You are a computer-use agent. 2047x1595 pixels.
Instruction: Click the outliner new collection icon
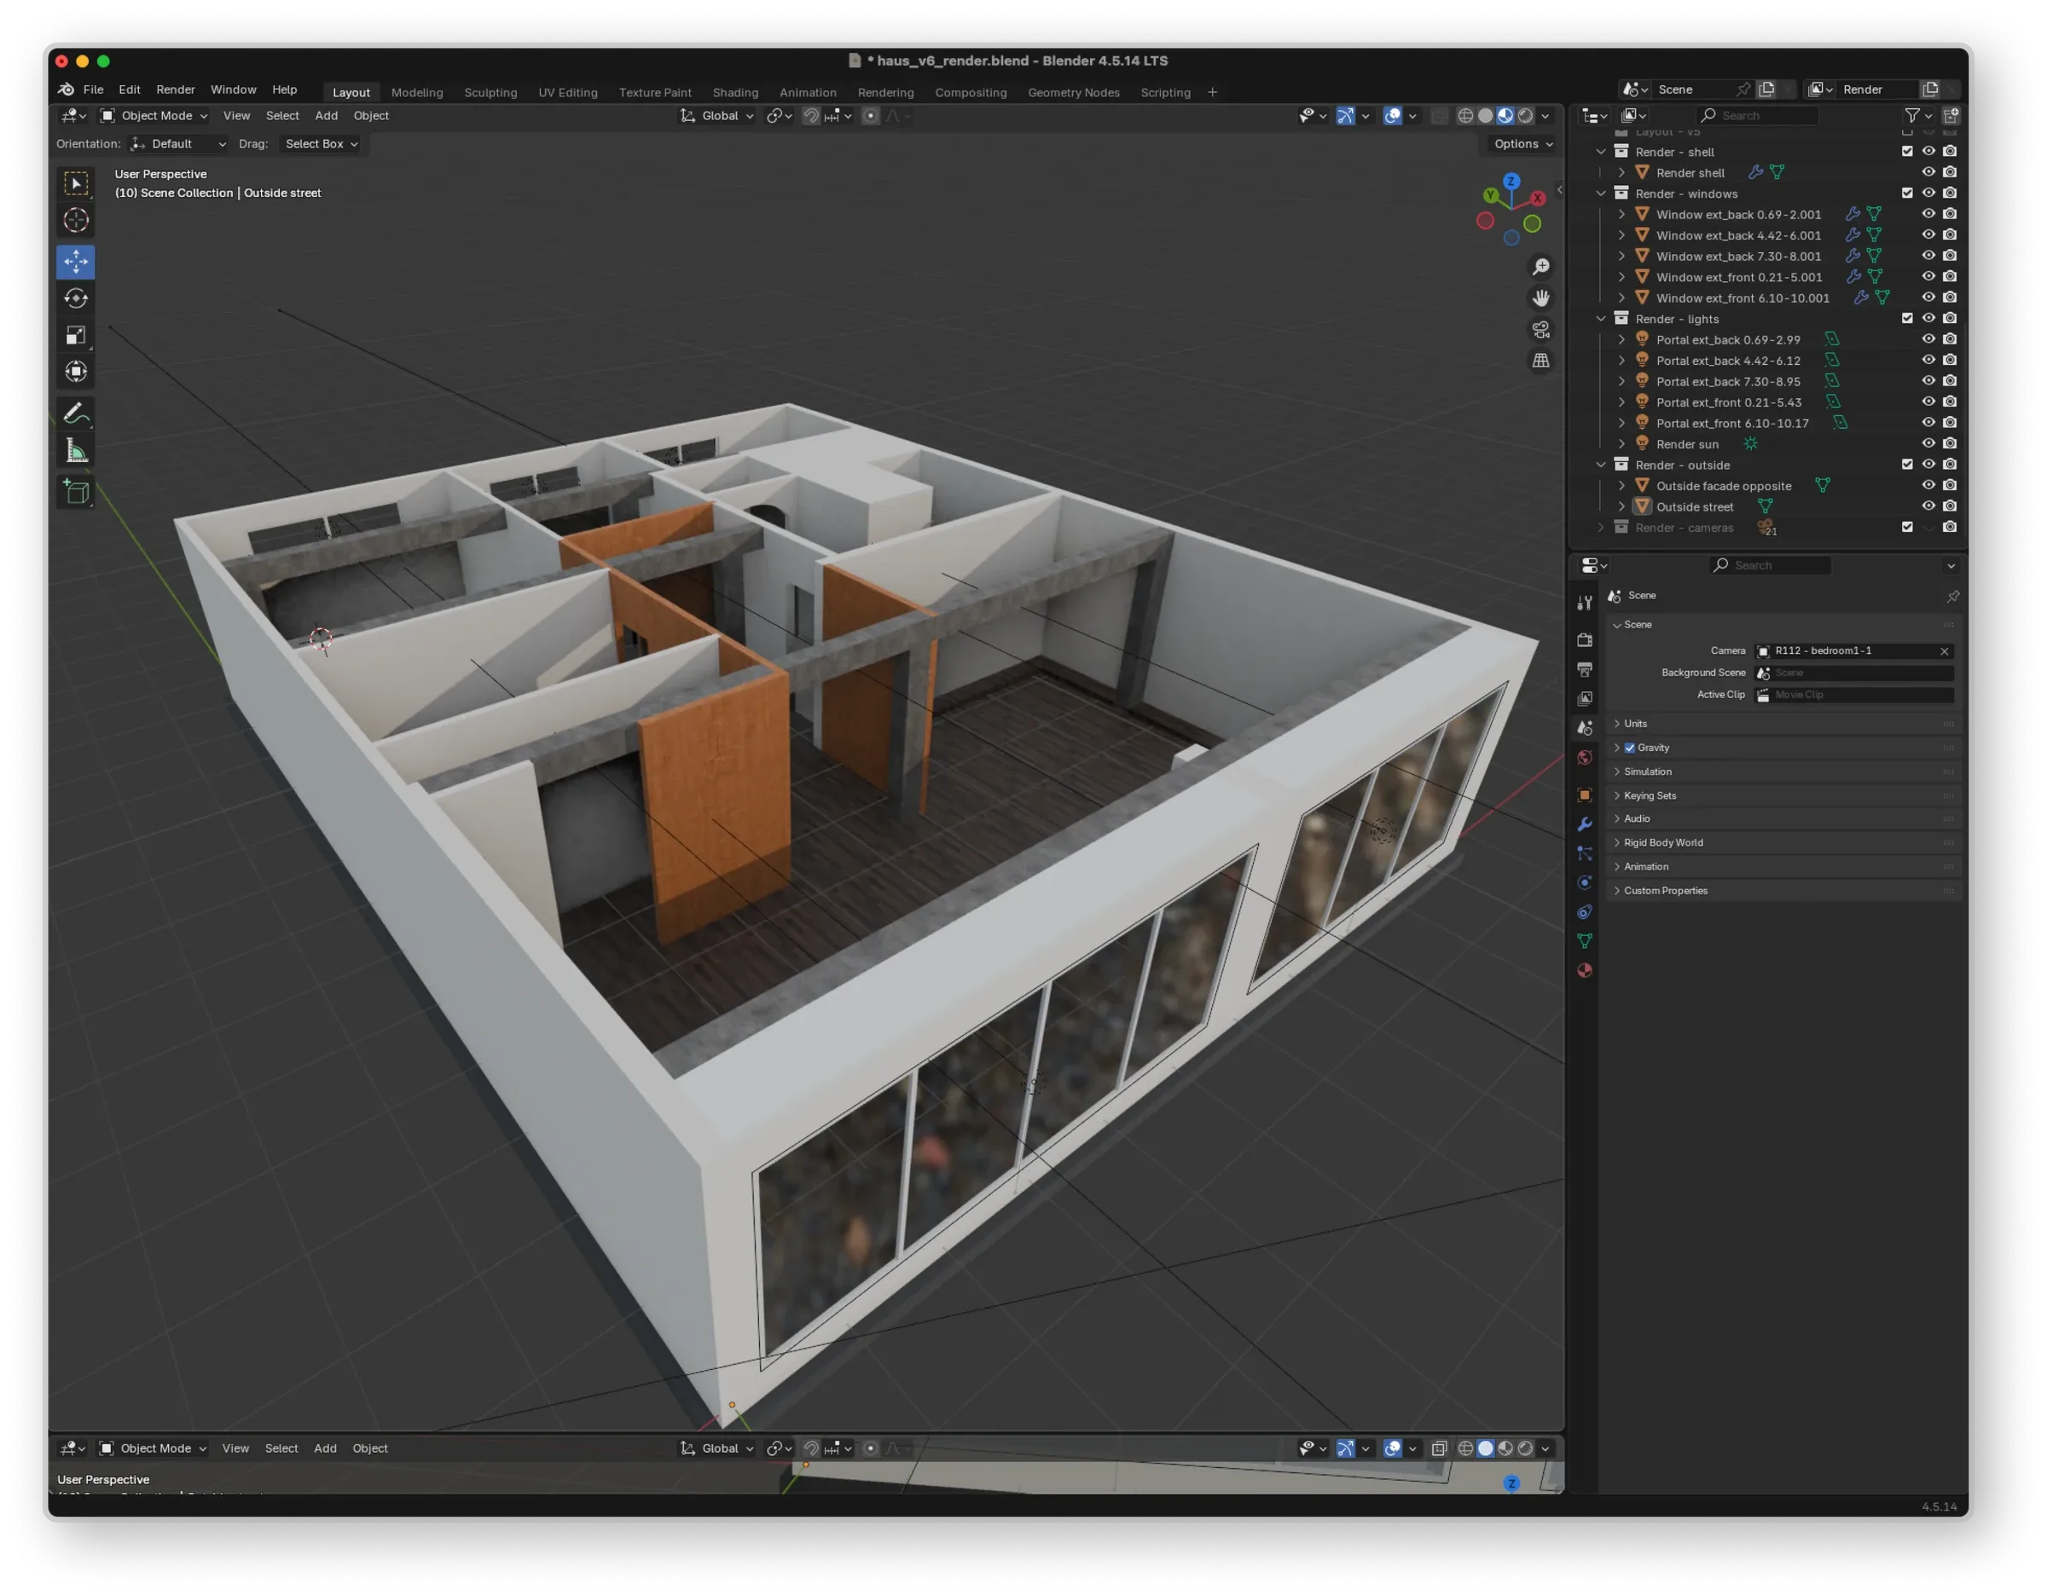pos(1951,115)
